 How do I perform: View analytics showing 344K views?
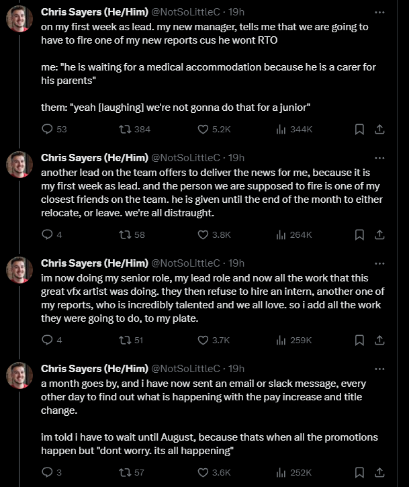[x=294, y=129]
